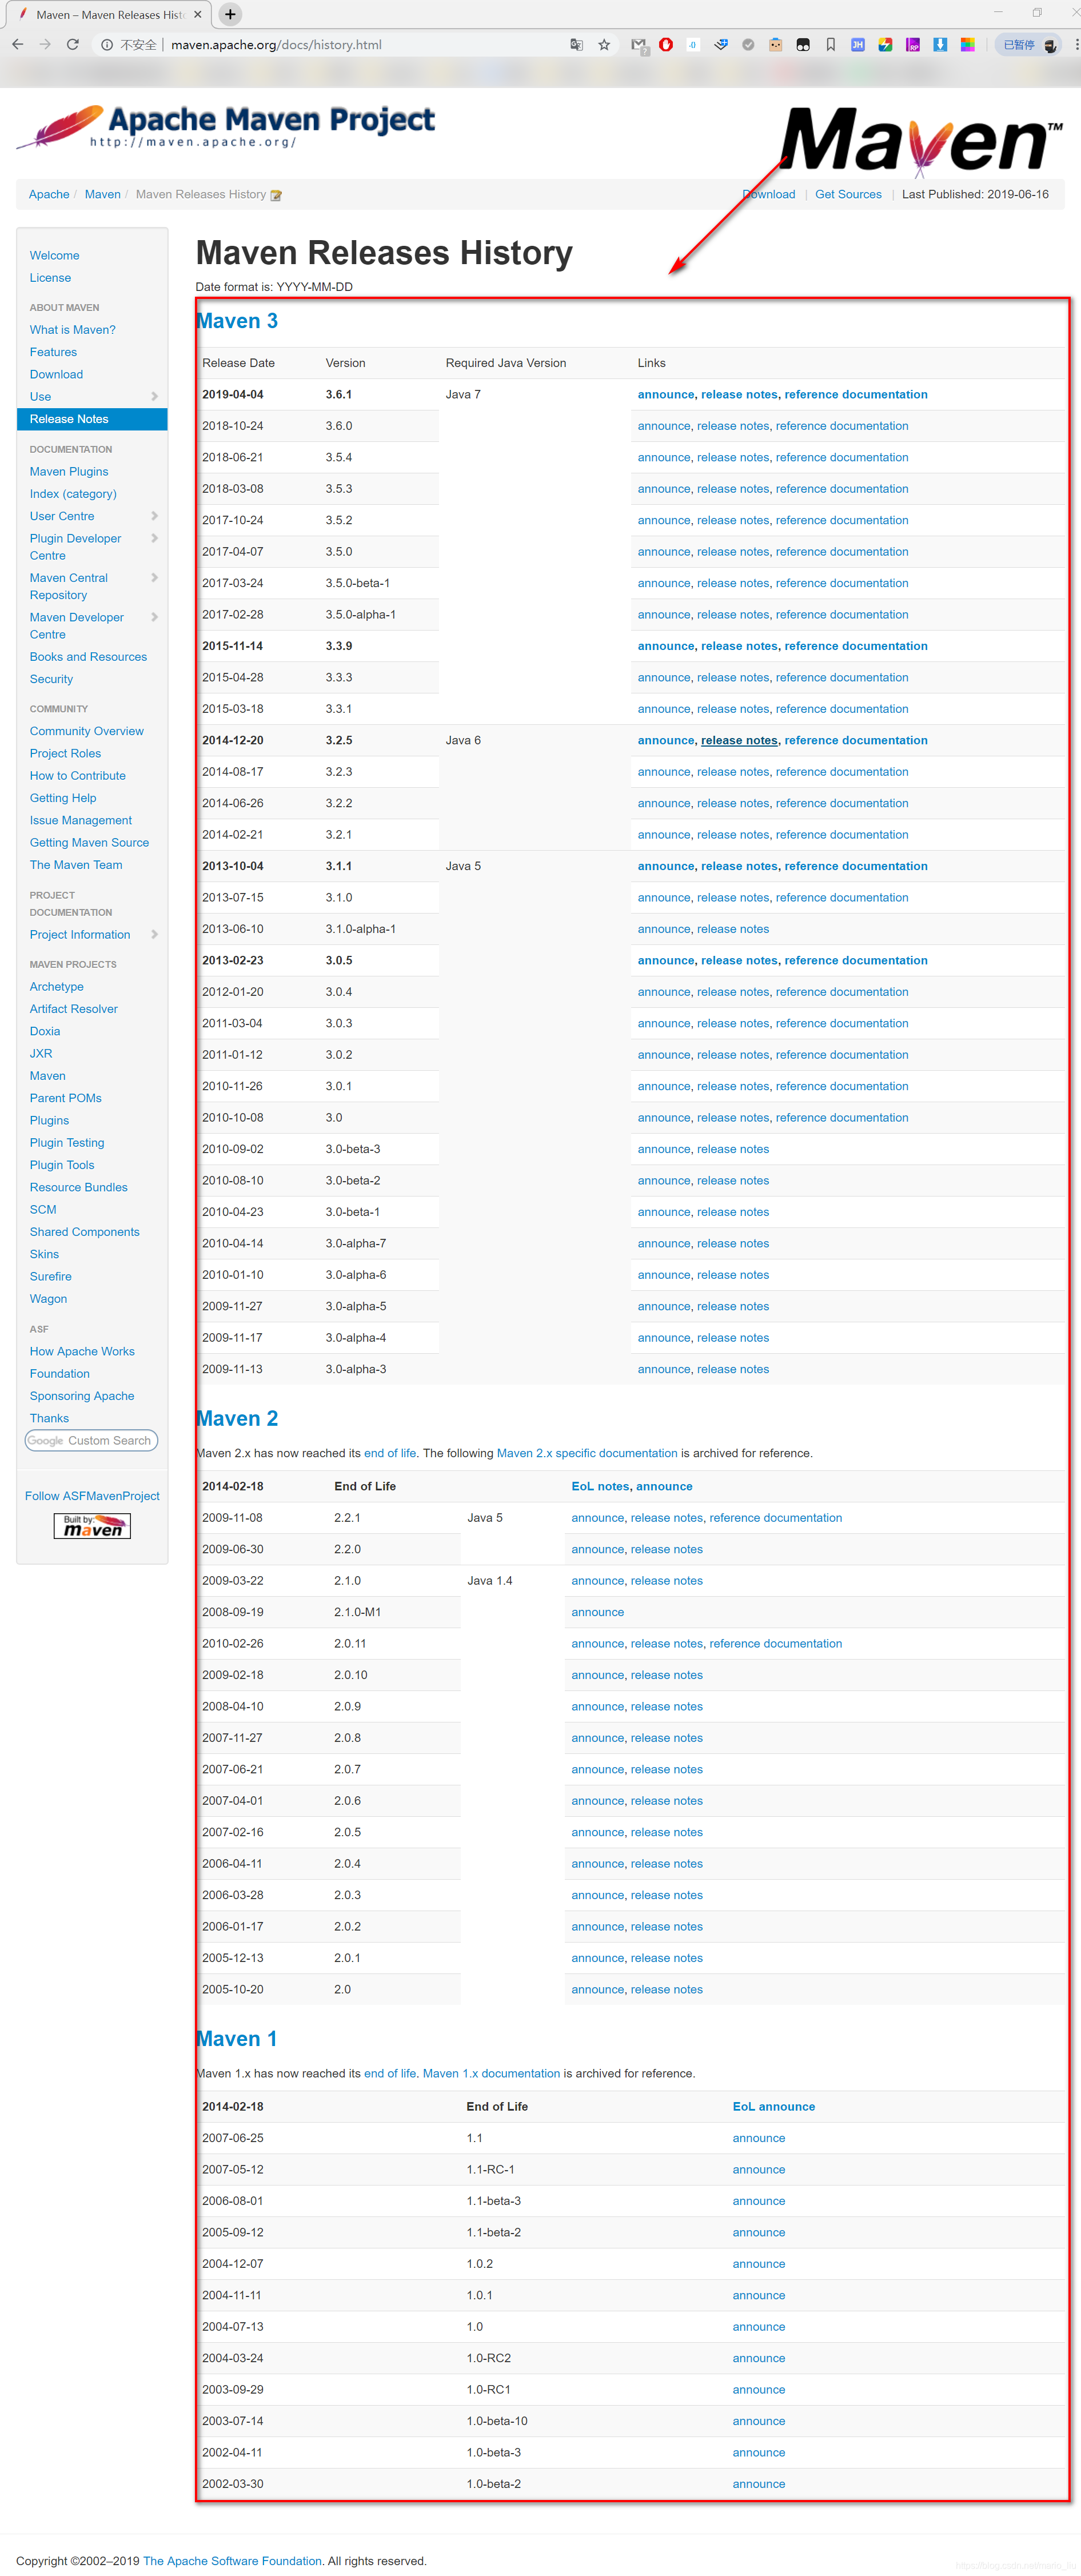Open the Google Translate page icon
The height and width of the screenshot is (2576, 1081).
pyautogui.click(x=576, y=45)
